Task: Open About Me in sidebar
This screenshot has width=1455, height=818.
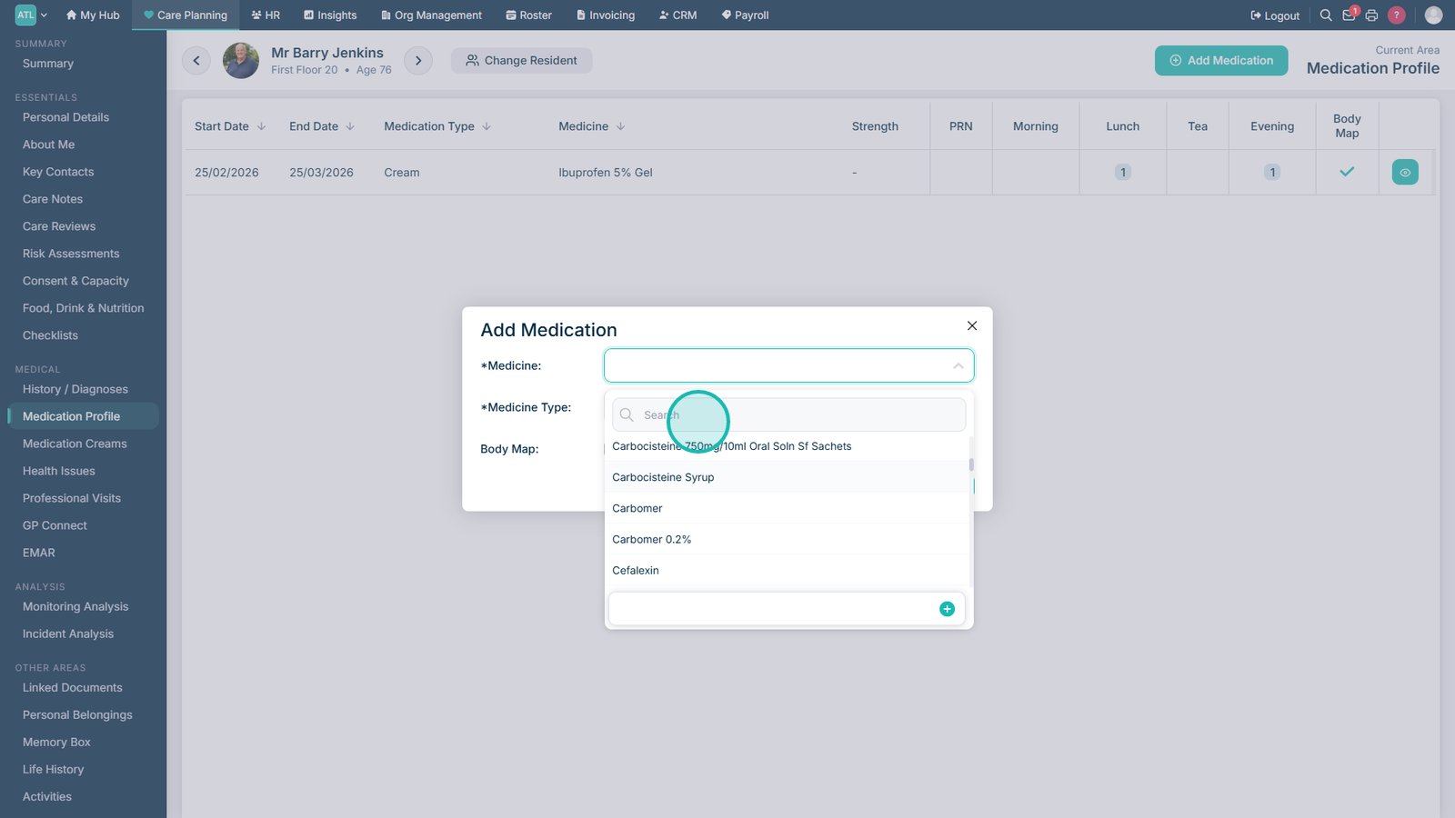Action: [49, 145]
